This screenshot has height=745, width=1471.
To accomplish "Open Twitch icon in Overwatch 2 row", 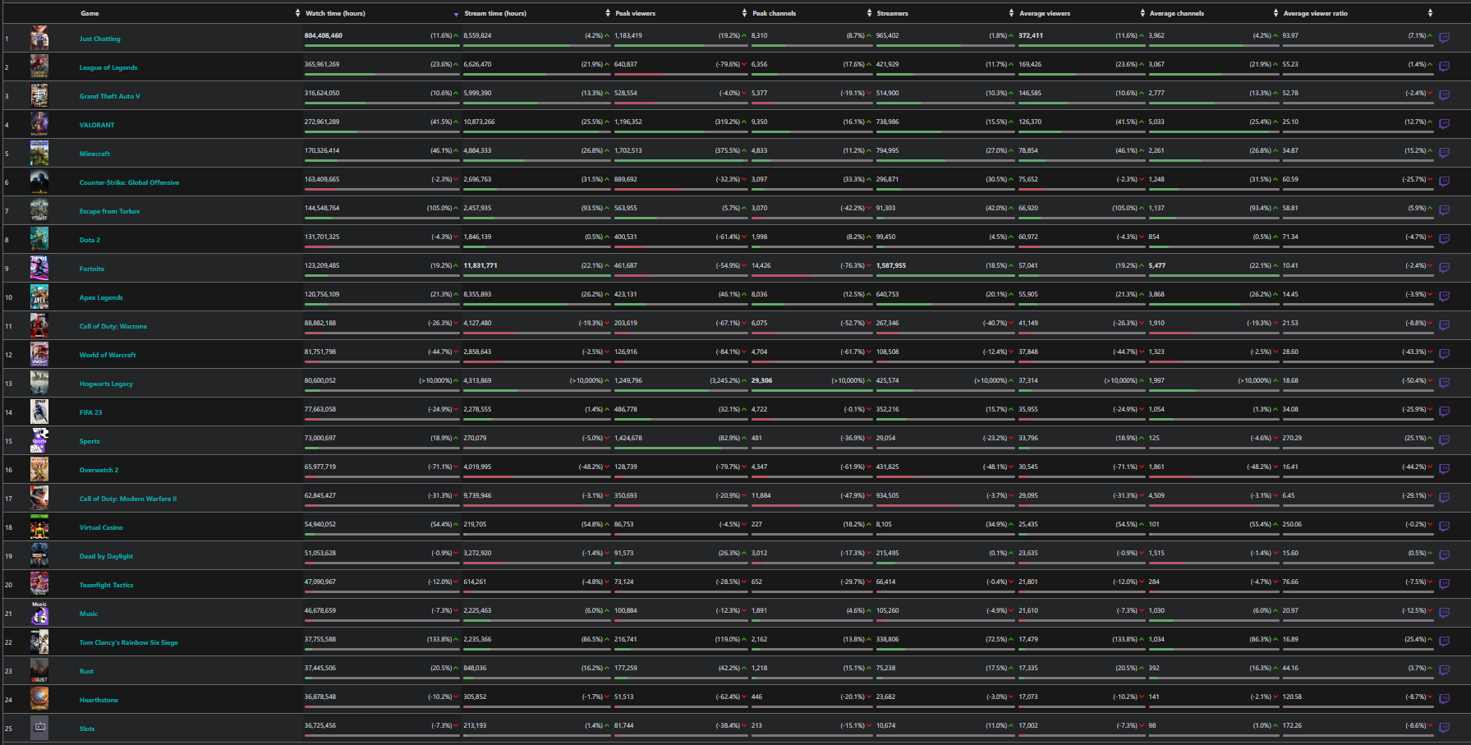I will point(1444,469).
